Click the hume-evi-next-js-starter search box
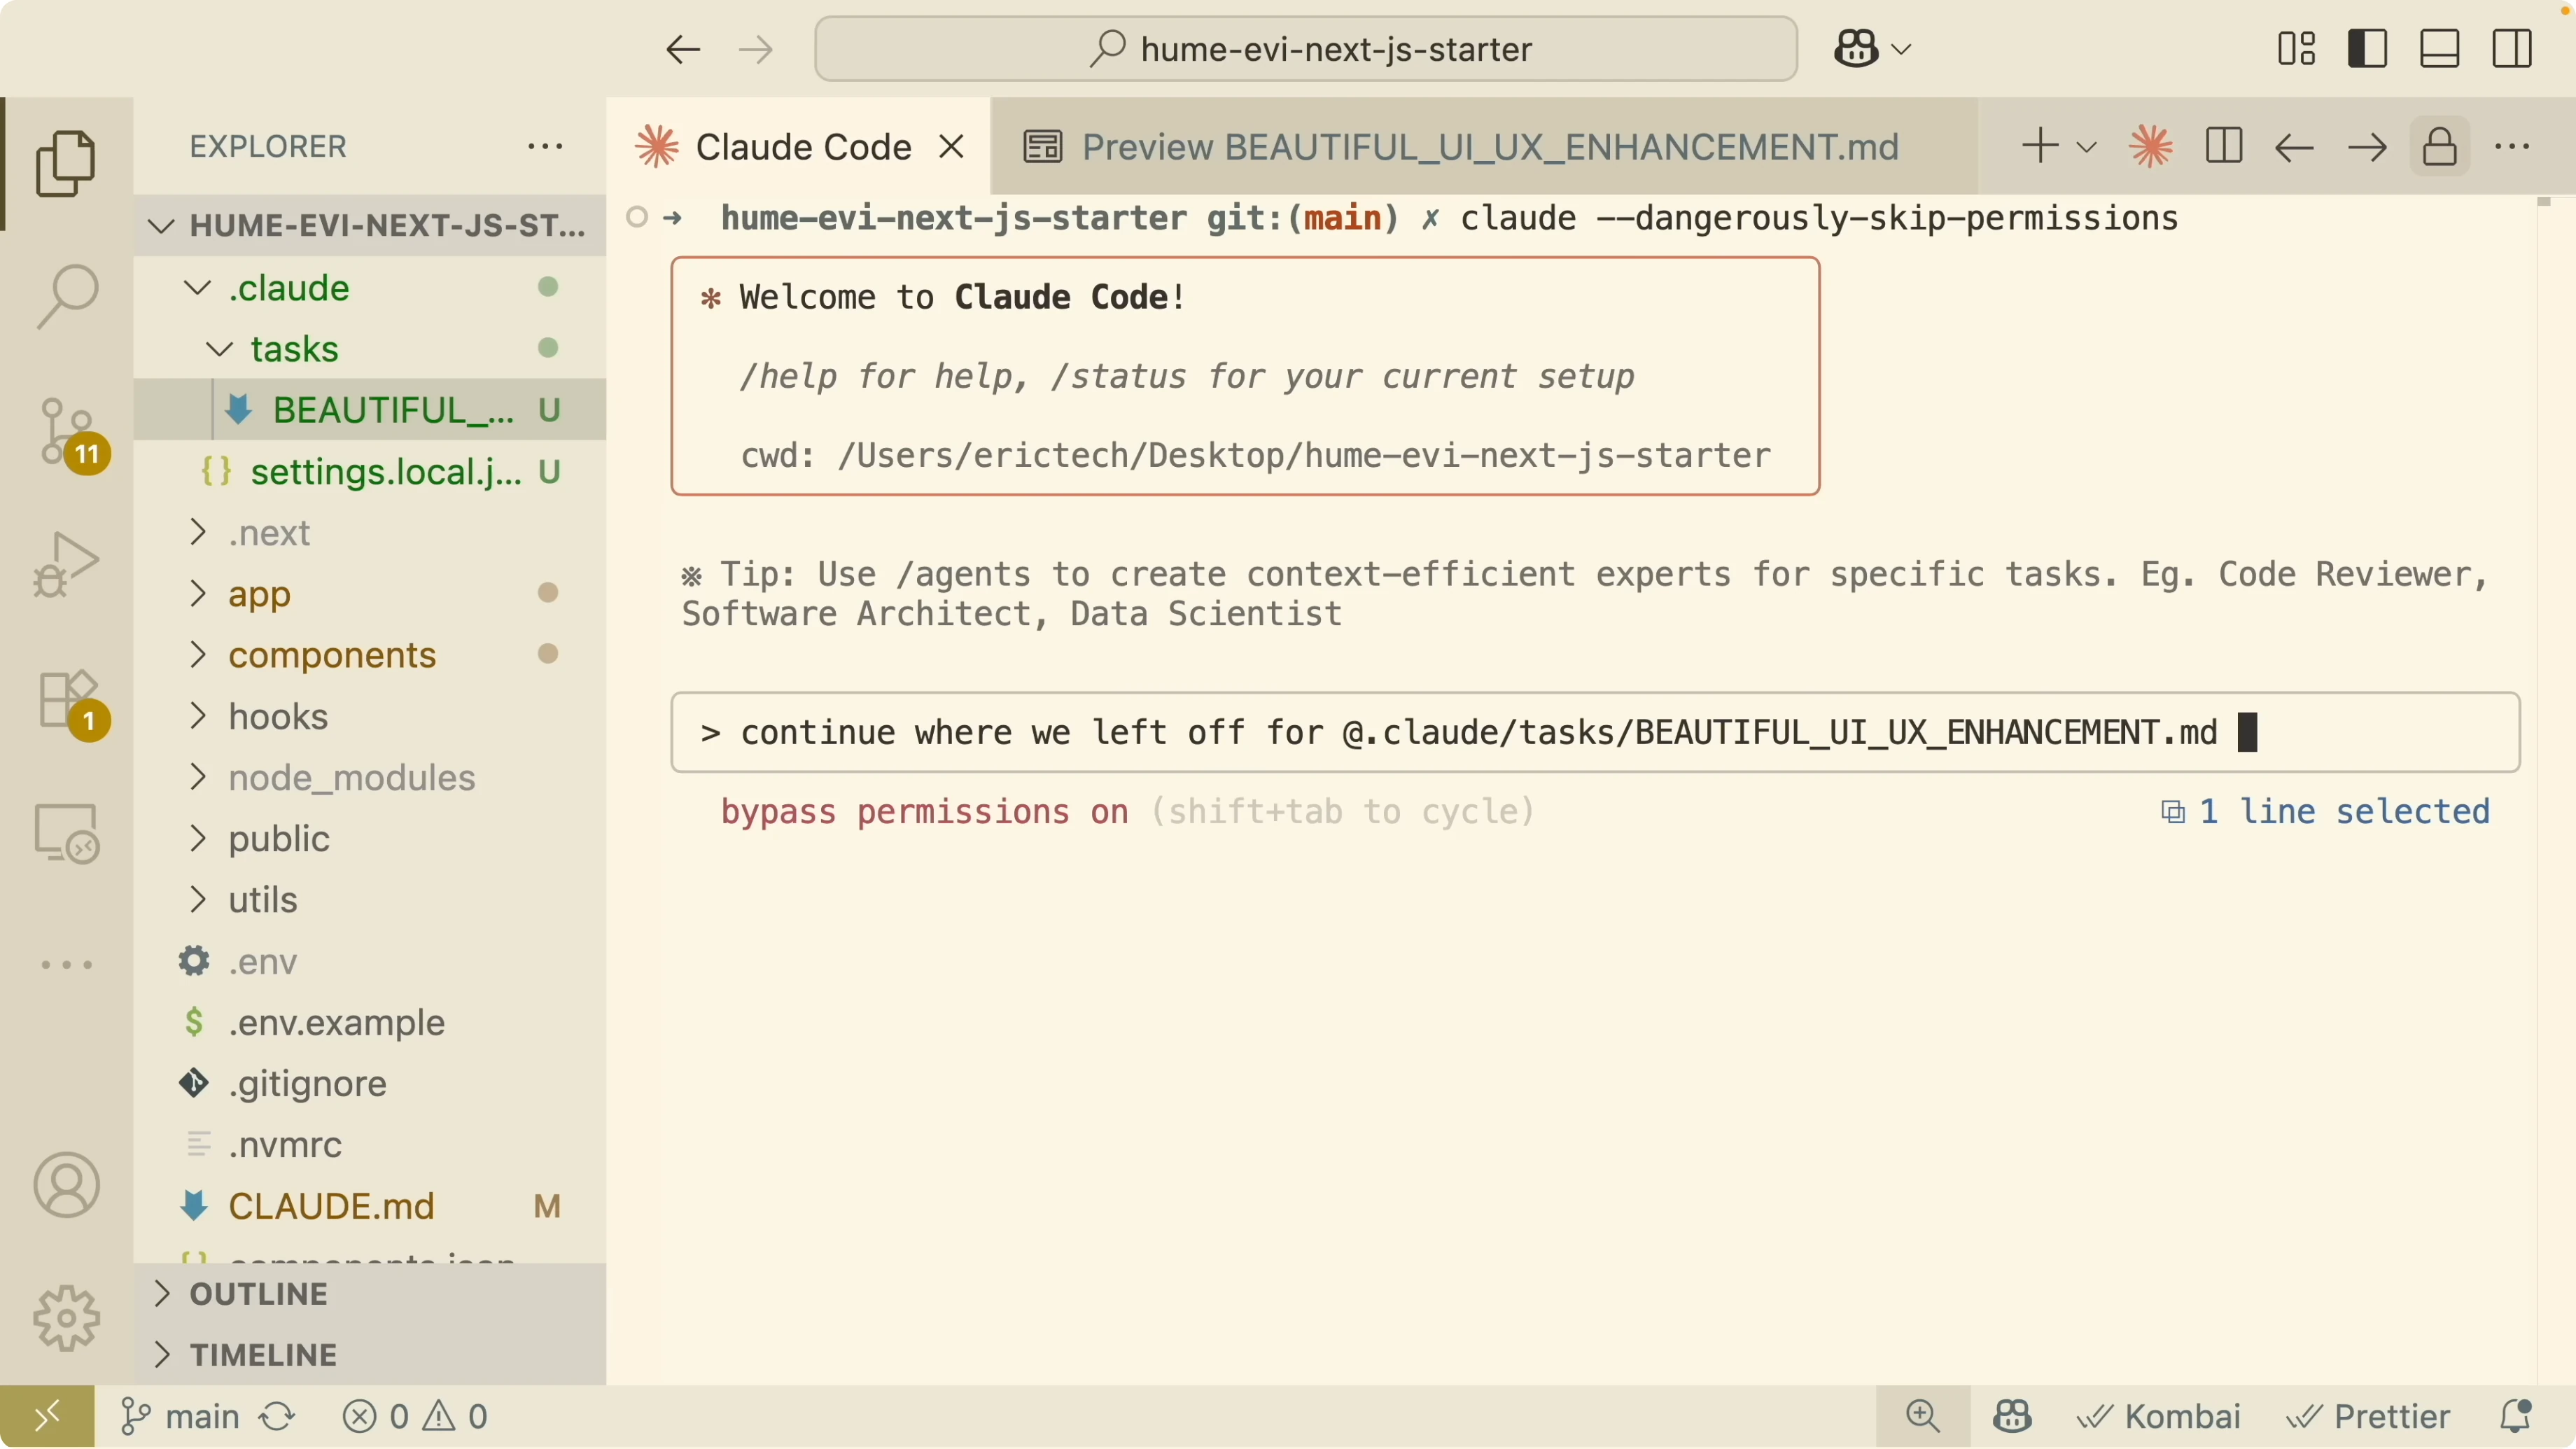2576x1449 pixels. point(1306,48)
